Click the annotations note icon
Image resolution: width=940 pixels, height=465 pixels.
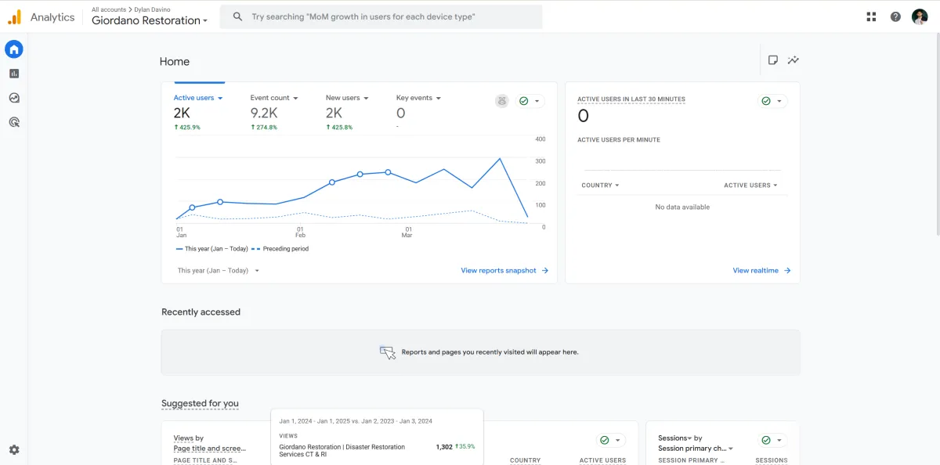click(772, 60)
